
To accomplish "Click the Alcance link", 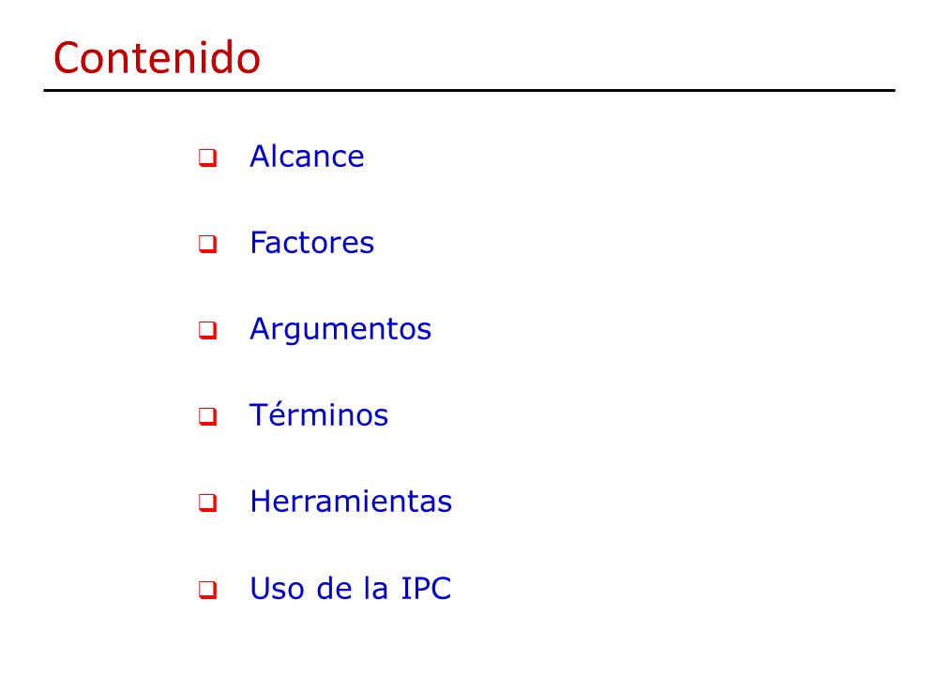I will [307, 157].
